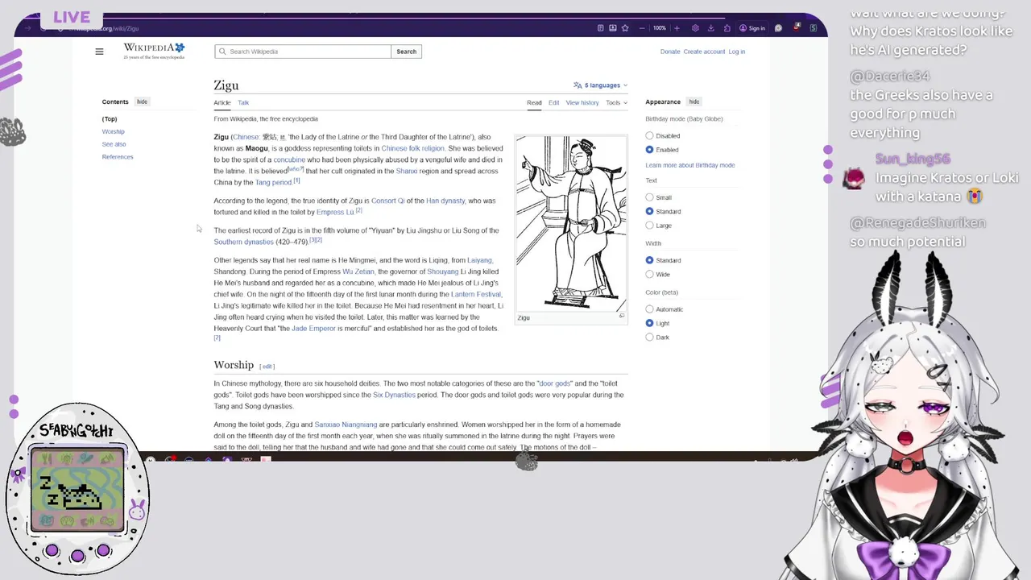Expand the 5 languages dropdown
Image resolution: width=1031 pixels, height=580 pixels.
coord(600,85)
